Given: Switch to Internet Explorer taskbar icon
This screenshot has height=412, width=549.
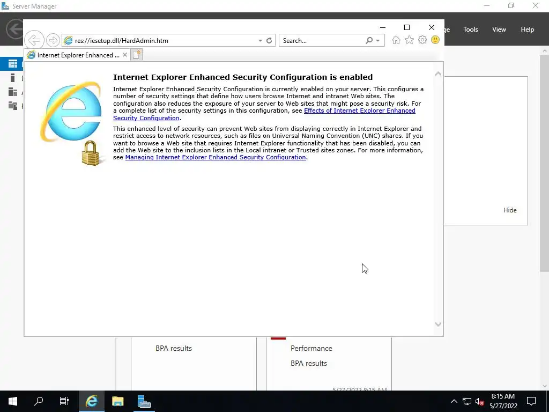Looking at the screenshot, I should click(92, 401).
